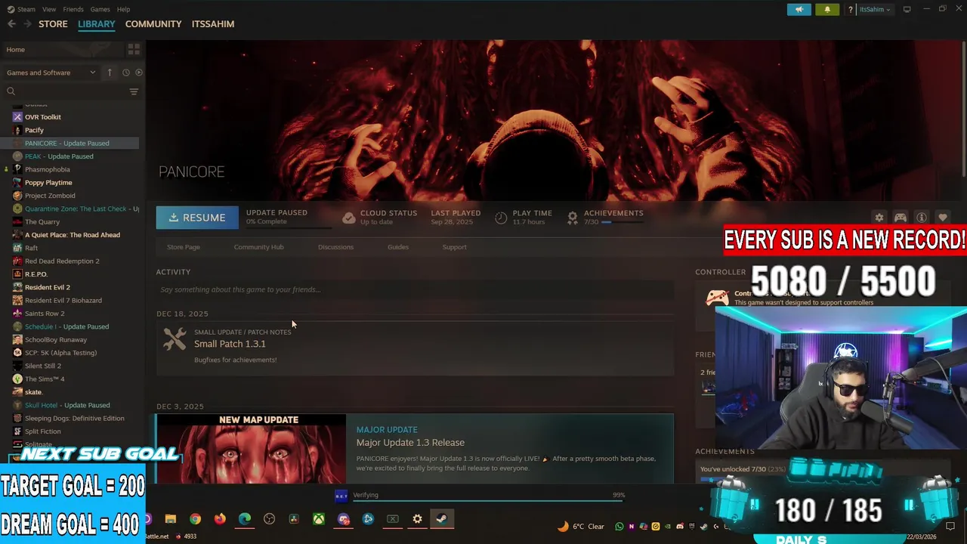Screen dimensions: 967x544
Task: Open the question mark help icon
Action: click(x=851, y=9)
